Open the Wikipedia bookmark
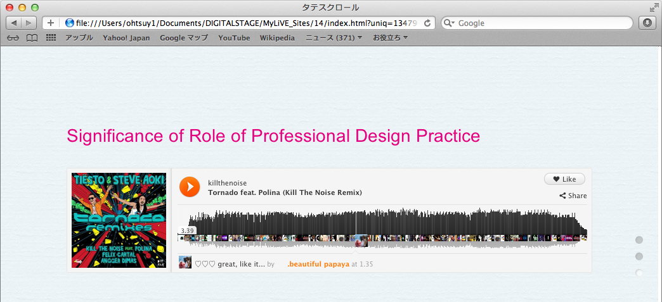The width and height of the screenshot is (662, 302). point(277,38)
